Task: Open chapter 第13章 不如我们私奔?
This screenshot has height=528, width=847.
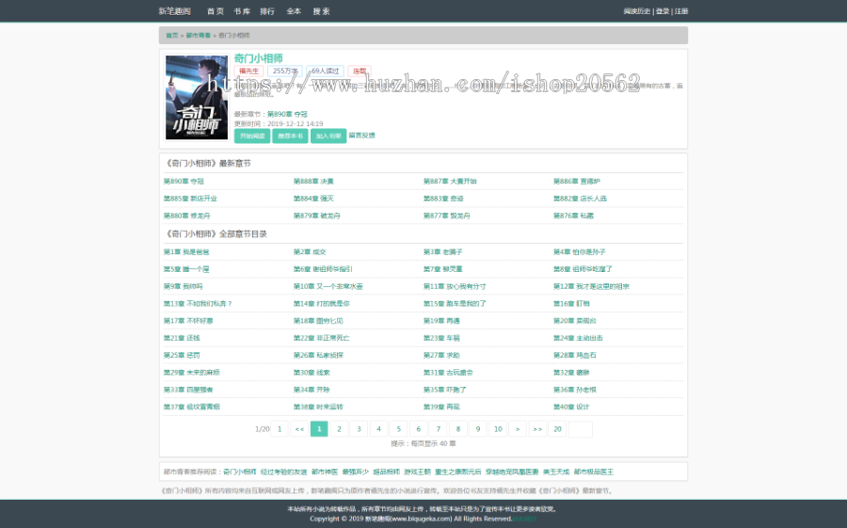Action: (198, 304)
